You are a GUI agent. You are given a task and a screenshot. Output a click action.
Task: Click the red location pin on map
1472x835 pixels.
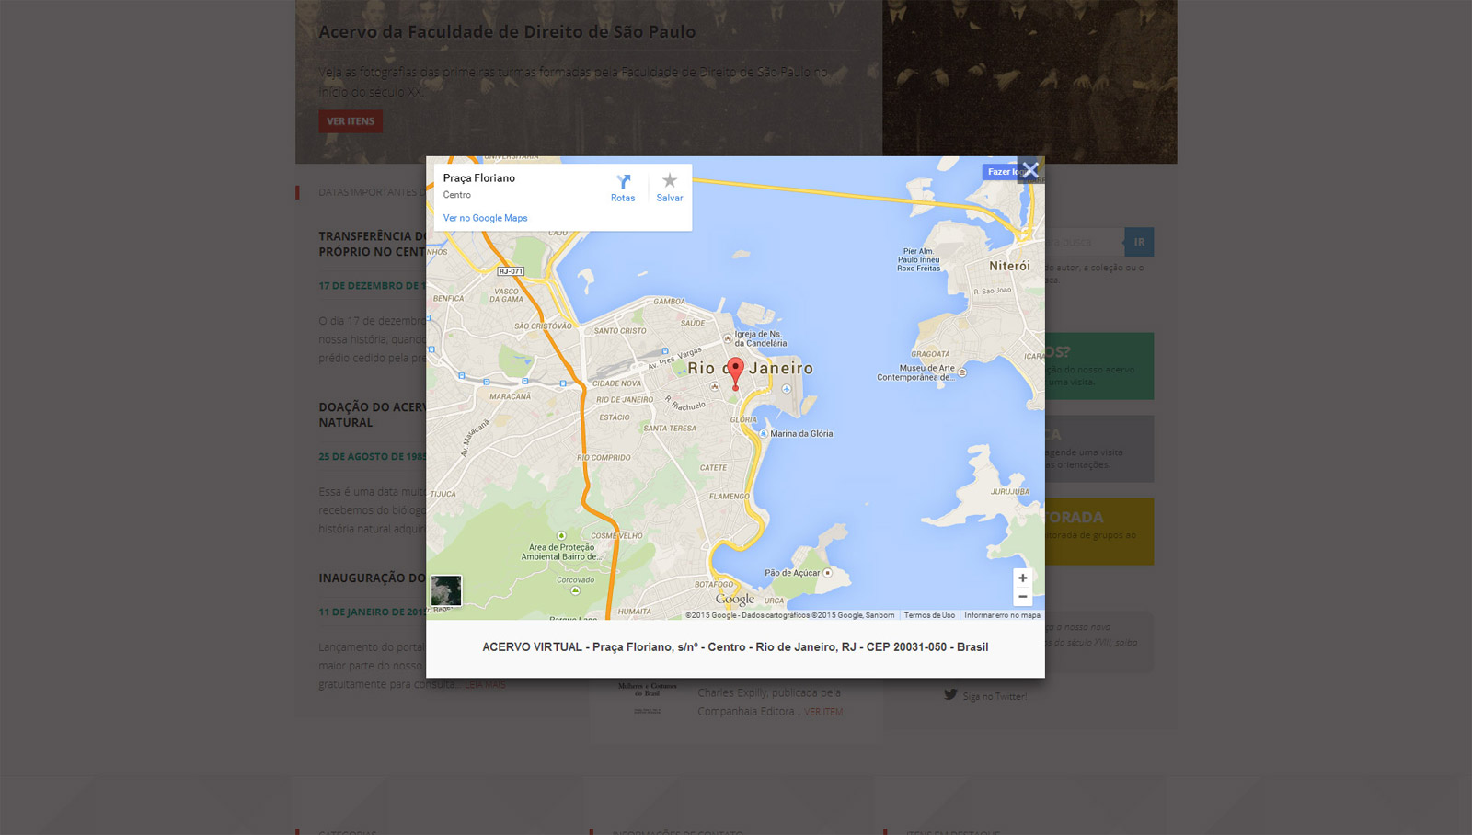coord(735,373)
